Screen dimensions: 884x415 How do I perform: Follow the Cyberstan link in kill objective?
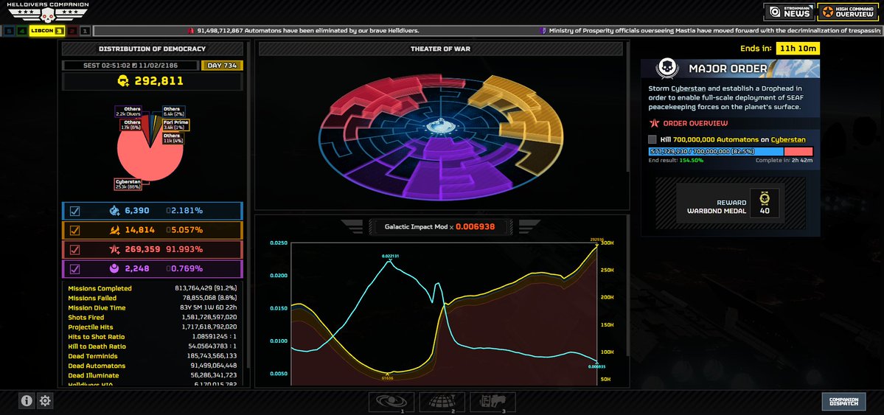coord(788,139)
